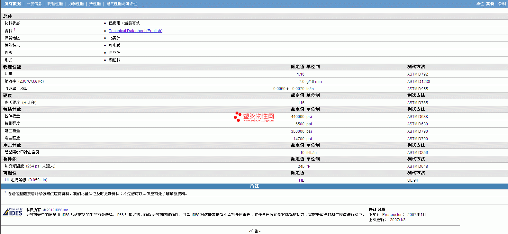Click the 已商用：当前有效 value
Viewport: 508px width, 234px height.
[124, 23]
